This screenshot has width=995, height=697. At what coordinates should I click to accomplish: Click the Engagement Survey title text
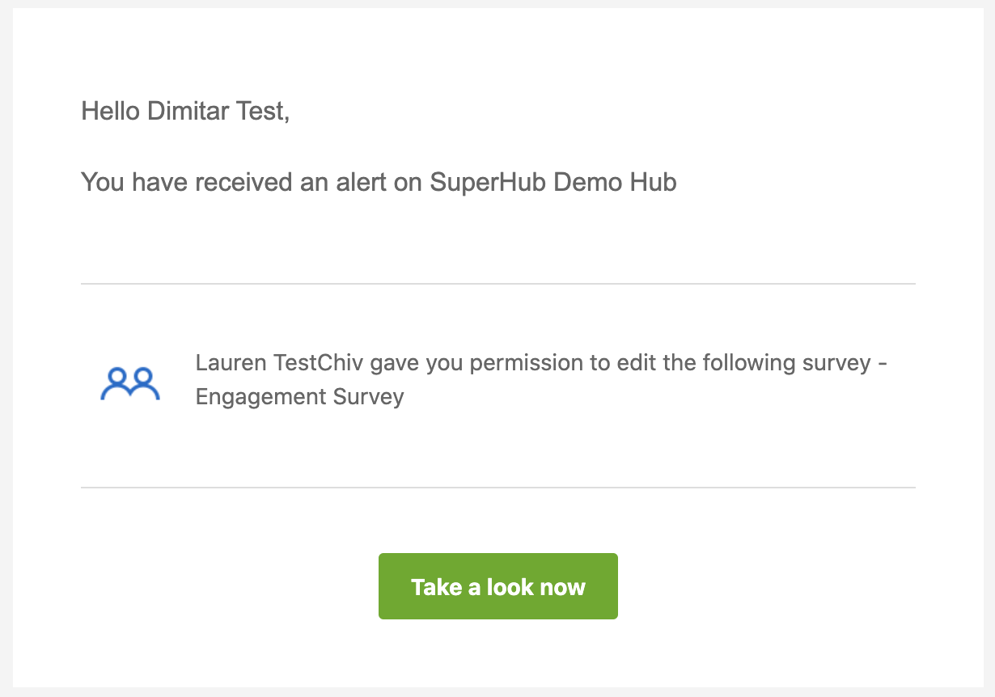[299, 397]
